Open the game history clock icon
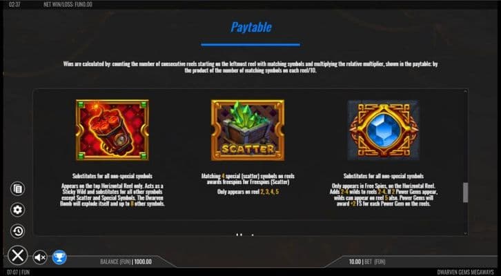The height and width of the screenshot is (276, 501). (17, 231)
